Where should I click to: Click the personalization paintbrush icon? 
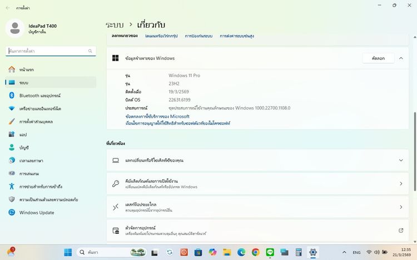click(x=11, y=121)
